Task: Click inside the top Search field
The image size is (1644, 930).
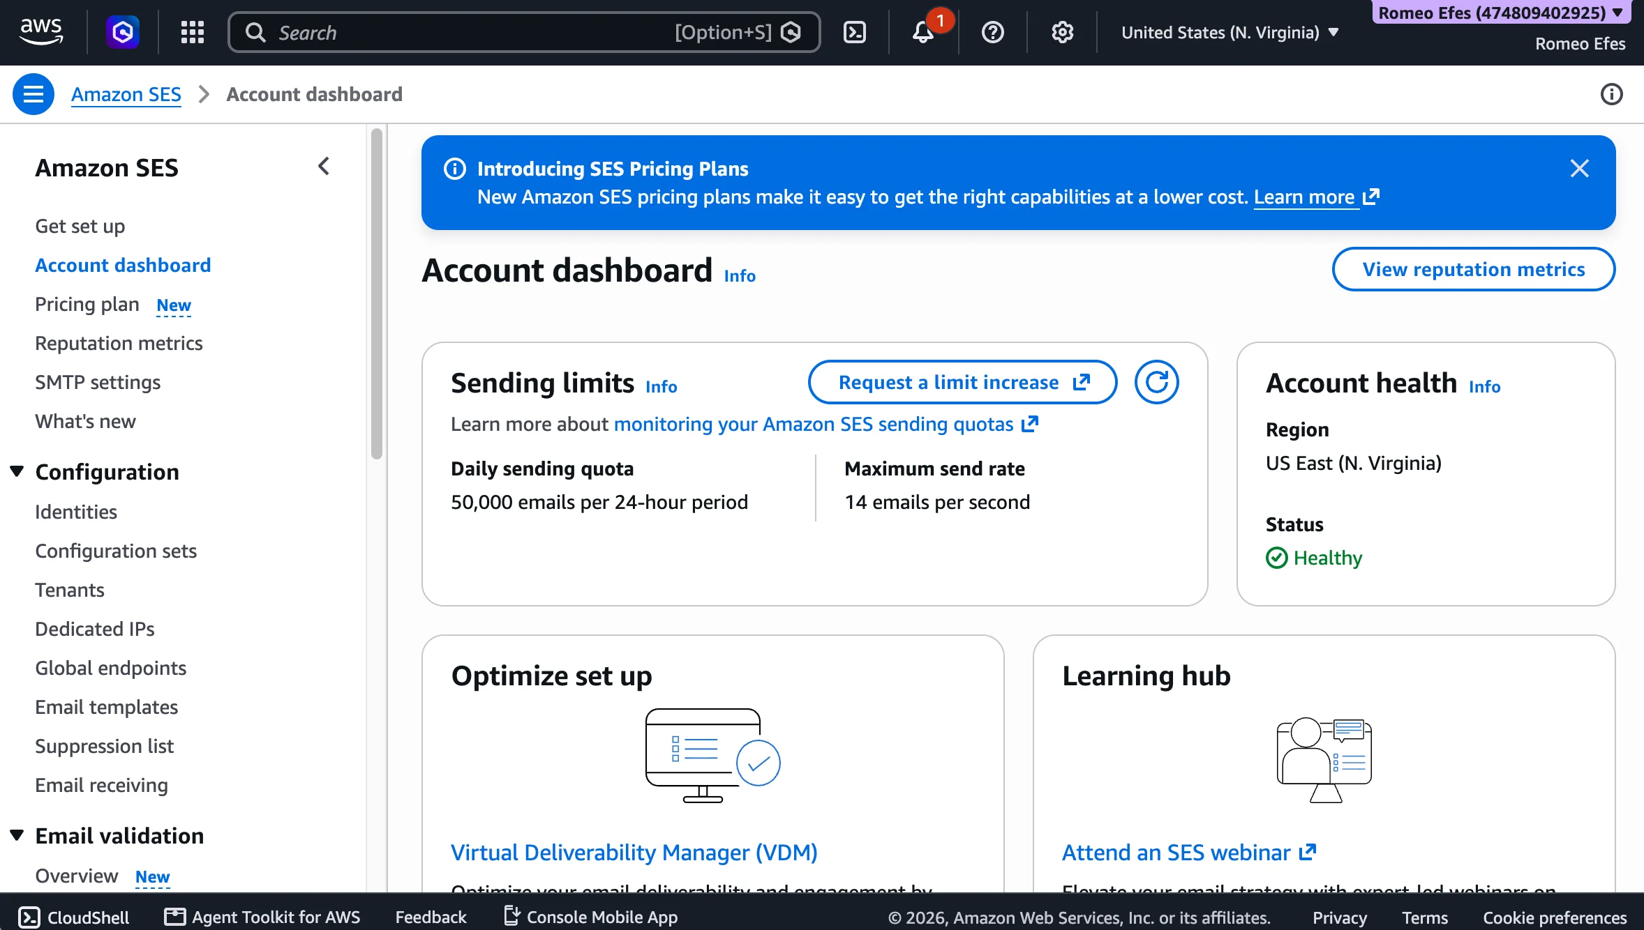Action: tap(524, 32)
